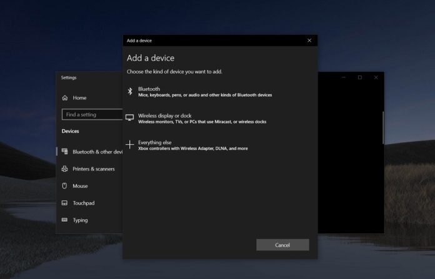The height and width of the screenshot is (279, 435).
Task: Click the Bluetooth & other devices sidebar icon
Action: pyautogui.click(x=65, y=152)
